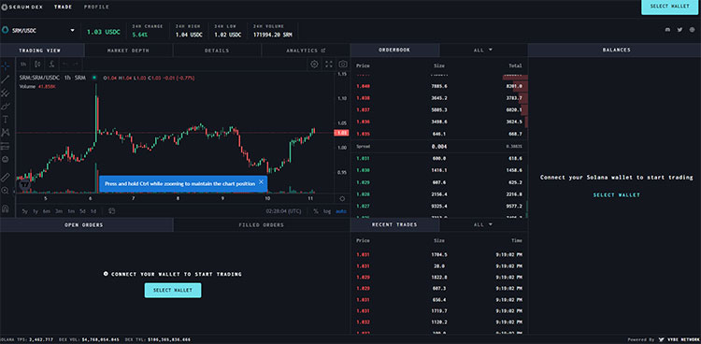Open the candle chart style picker
Screen dimensions: 701x344
[x=37, y=64]
